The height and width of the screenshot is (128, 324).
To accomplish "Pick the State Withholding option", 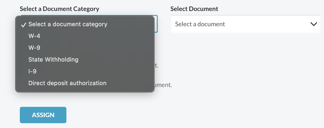I will pos(85,59).
